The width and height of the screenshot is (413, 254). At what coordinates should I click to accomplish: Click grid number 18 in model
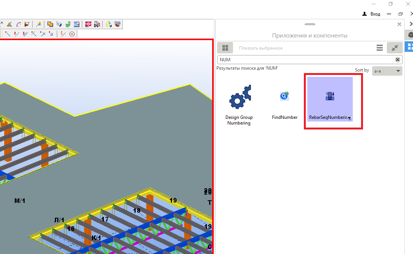coord(137,210)
